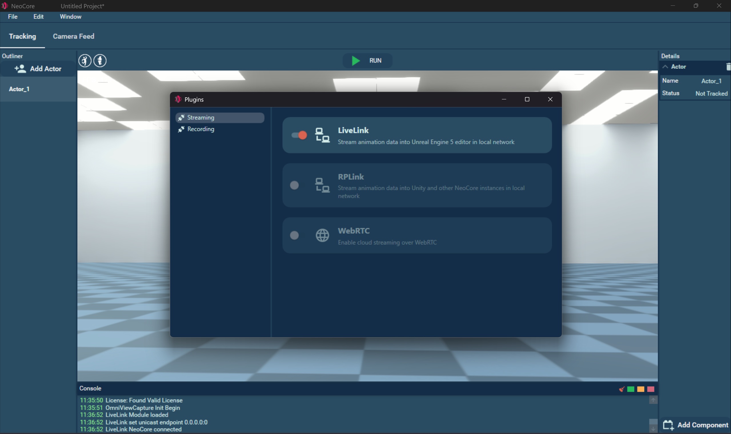Click the LiveLink network computers icon
731x434 pixels.
[322, 135]
